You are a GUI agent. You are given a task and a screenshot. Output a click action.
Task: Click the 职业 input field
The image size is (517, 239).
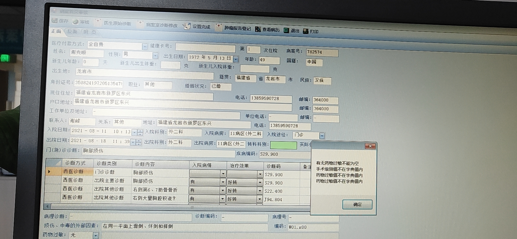(158, 85)
